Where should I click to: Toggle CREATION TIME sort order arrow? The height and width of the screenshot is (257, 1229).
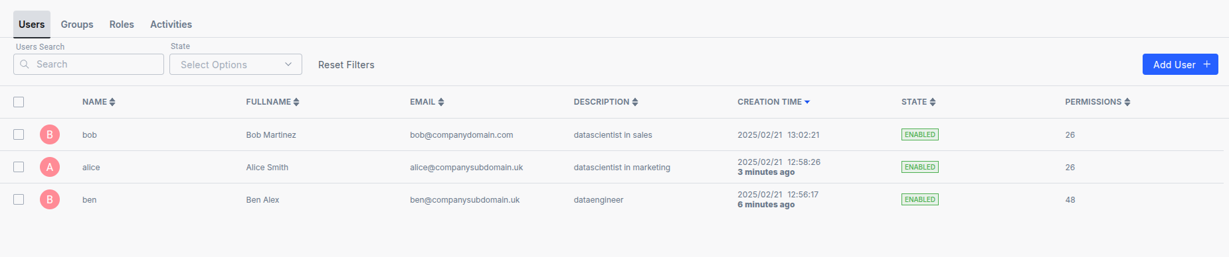coord(807,102)
